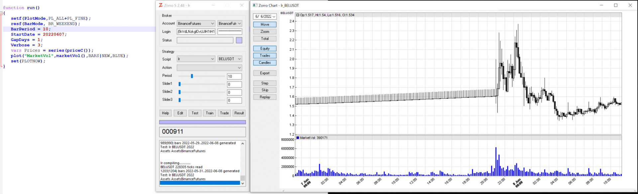Click the MarketVol blue legend square
The width and height of the screenshot is (638, 194).
click(x=298, y=138)
